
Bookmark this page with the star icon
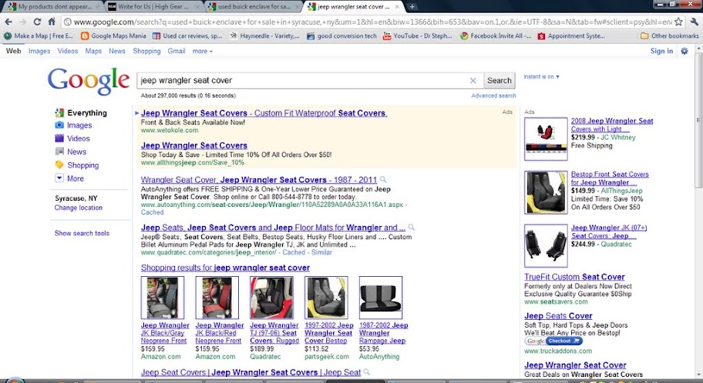679,22
